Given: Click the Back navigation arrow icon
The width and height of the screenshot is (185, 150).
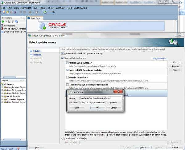Looking at the screenshot, I should click(x=30, y=12).
